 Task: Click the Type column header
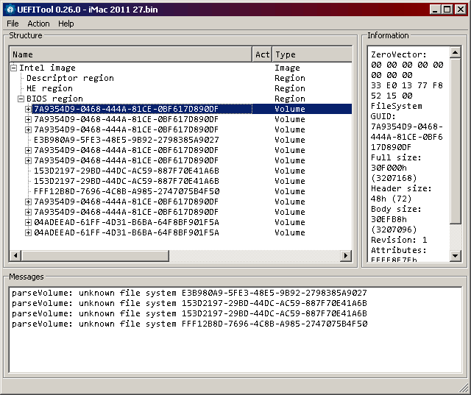coord(312,54)
